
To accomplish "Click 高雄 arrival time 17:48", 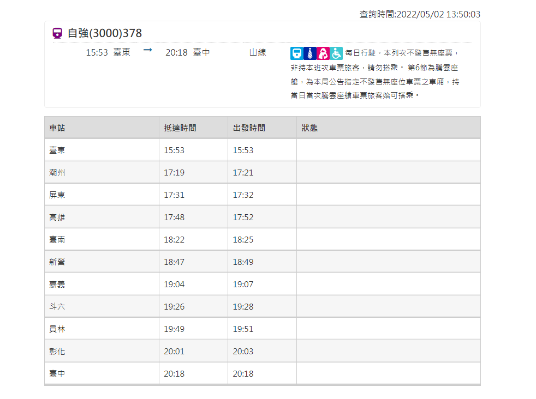I will (x=174, y=217).
